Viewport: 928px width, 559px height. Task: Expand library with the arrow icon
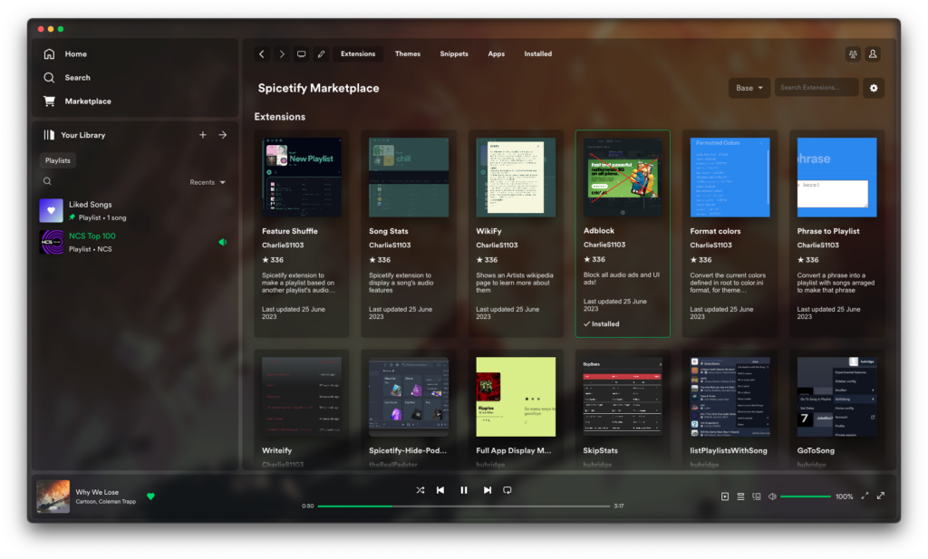[x=223, y=135]
